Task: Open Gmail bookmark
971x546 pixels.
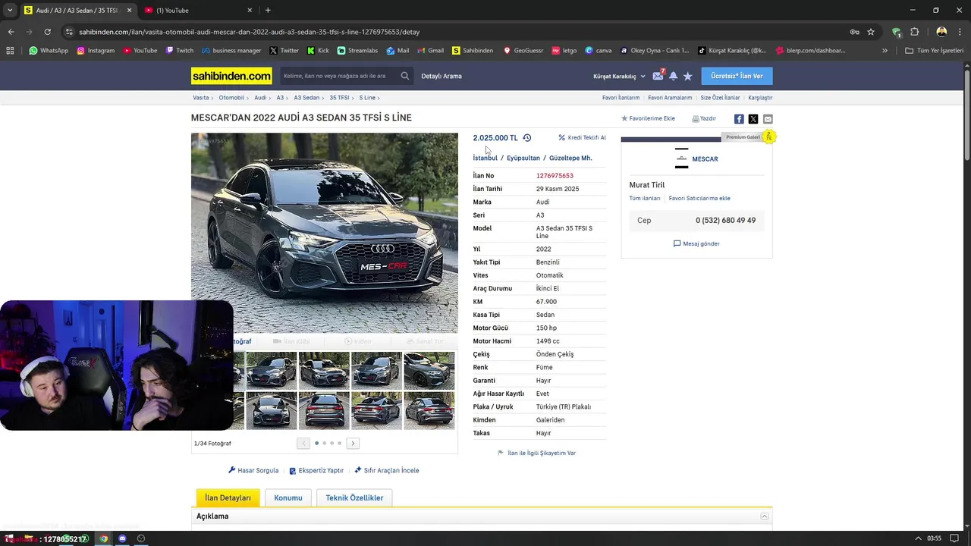Action: (430, 51)
